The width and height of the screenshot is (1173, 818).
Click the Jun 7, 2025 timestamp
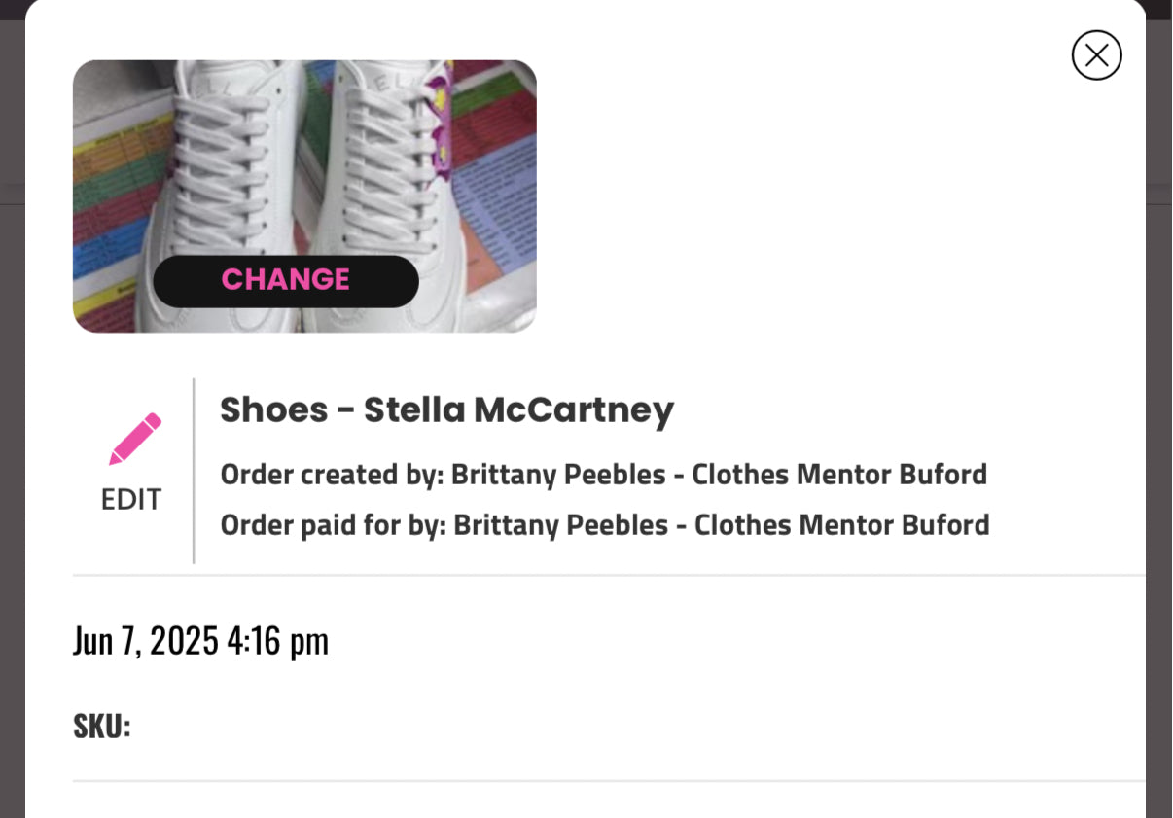(x=200, y=641)
